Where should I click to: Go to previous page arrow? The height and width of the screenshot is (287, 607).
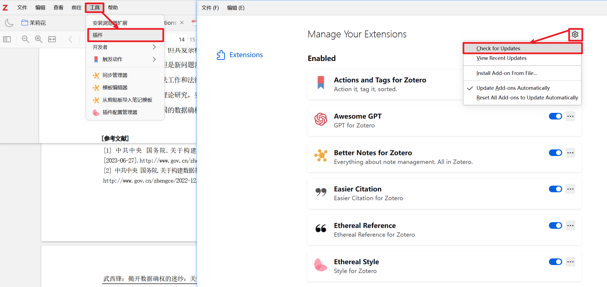[70, 39]
